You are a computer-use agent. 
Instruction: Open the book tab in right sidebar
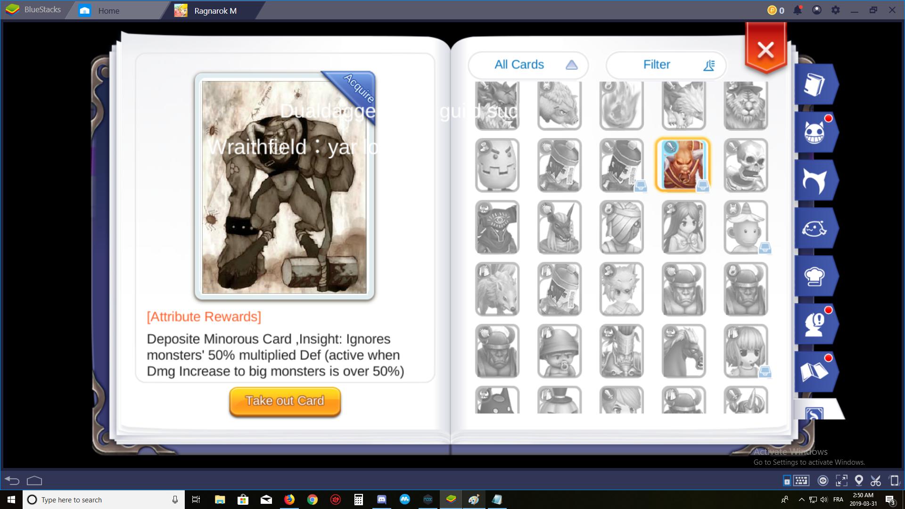816,85
